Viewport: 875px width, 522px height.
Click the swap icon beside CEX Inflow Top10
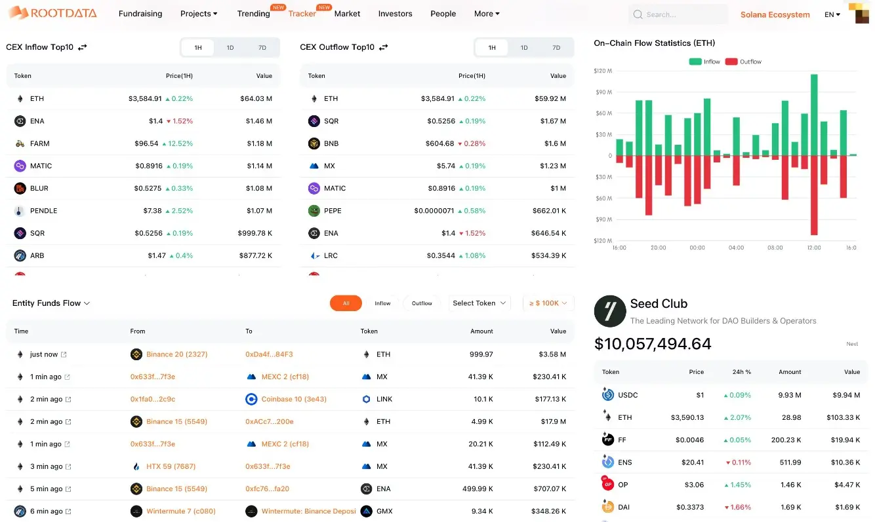tap(83, 47)
